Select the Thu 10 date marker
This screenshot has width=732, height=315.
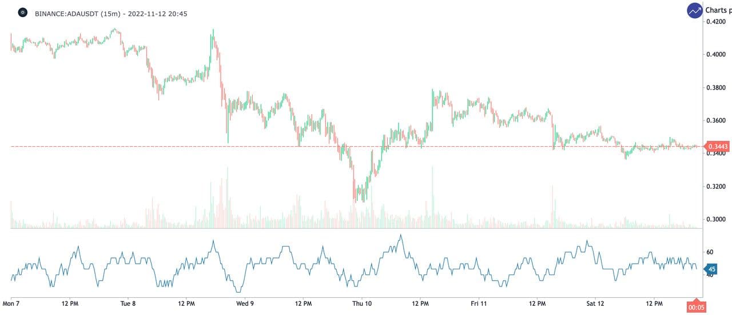(362, 303)
